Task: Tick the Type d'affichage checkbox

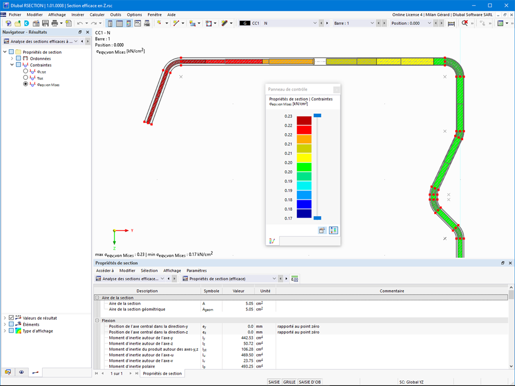Action: pyautogui.click(x=11, y=331)
